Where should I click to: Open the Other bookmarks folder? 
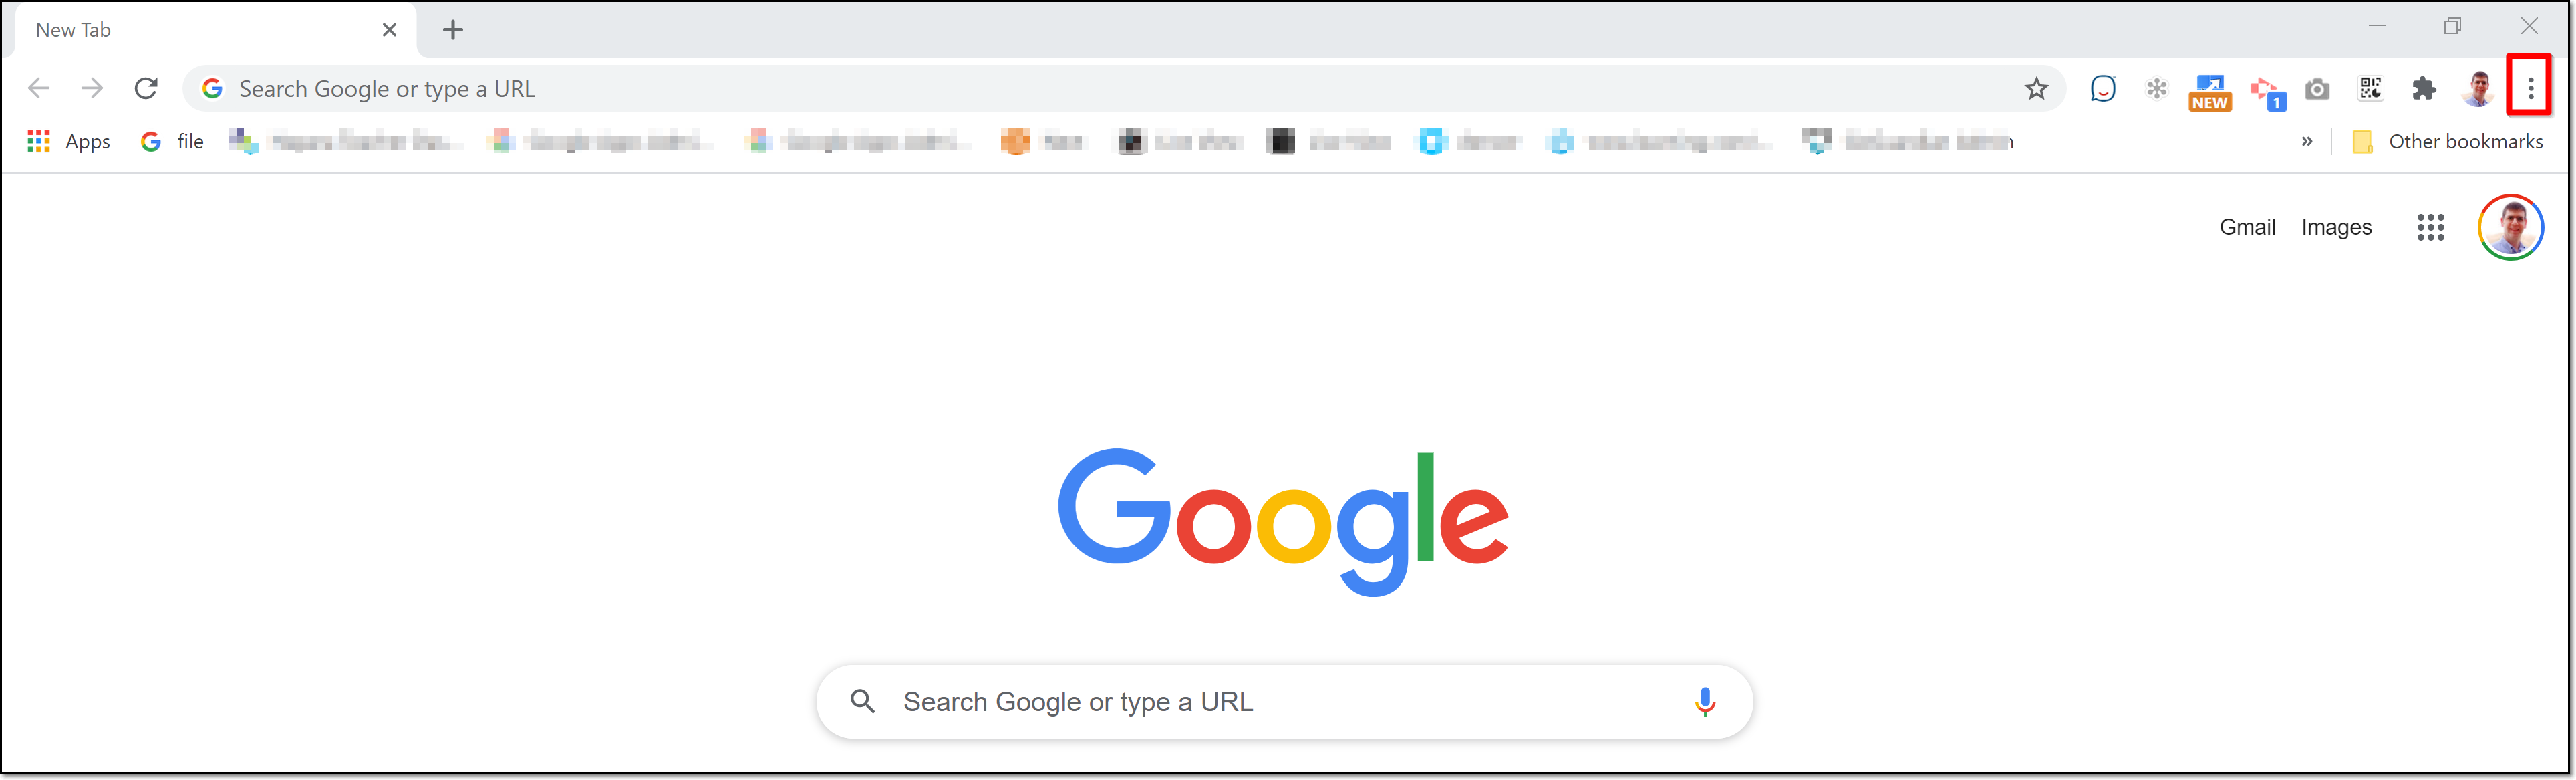tap(2447, 142)
